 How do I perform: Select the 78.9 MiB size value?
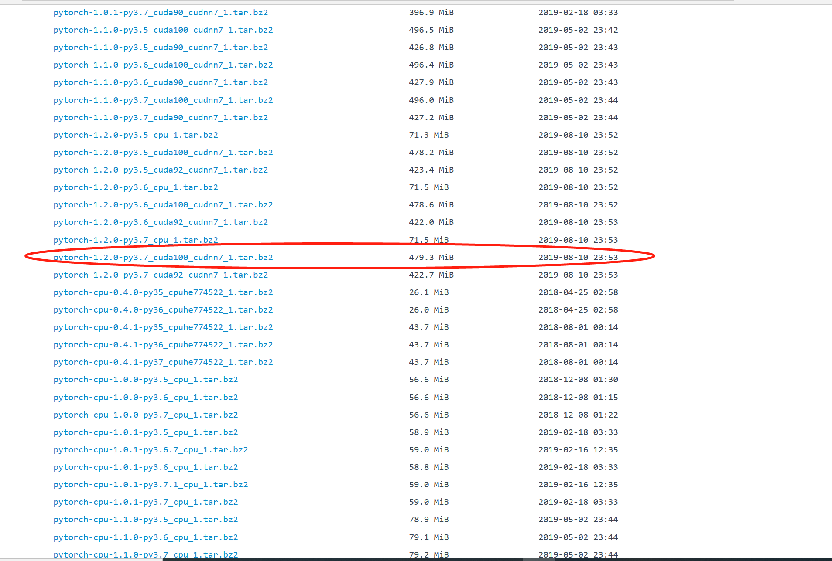(429, 520)
